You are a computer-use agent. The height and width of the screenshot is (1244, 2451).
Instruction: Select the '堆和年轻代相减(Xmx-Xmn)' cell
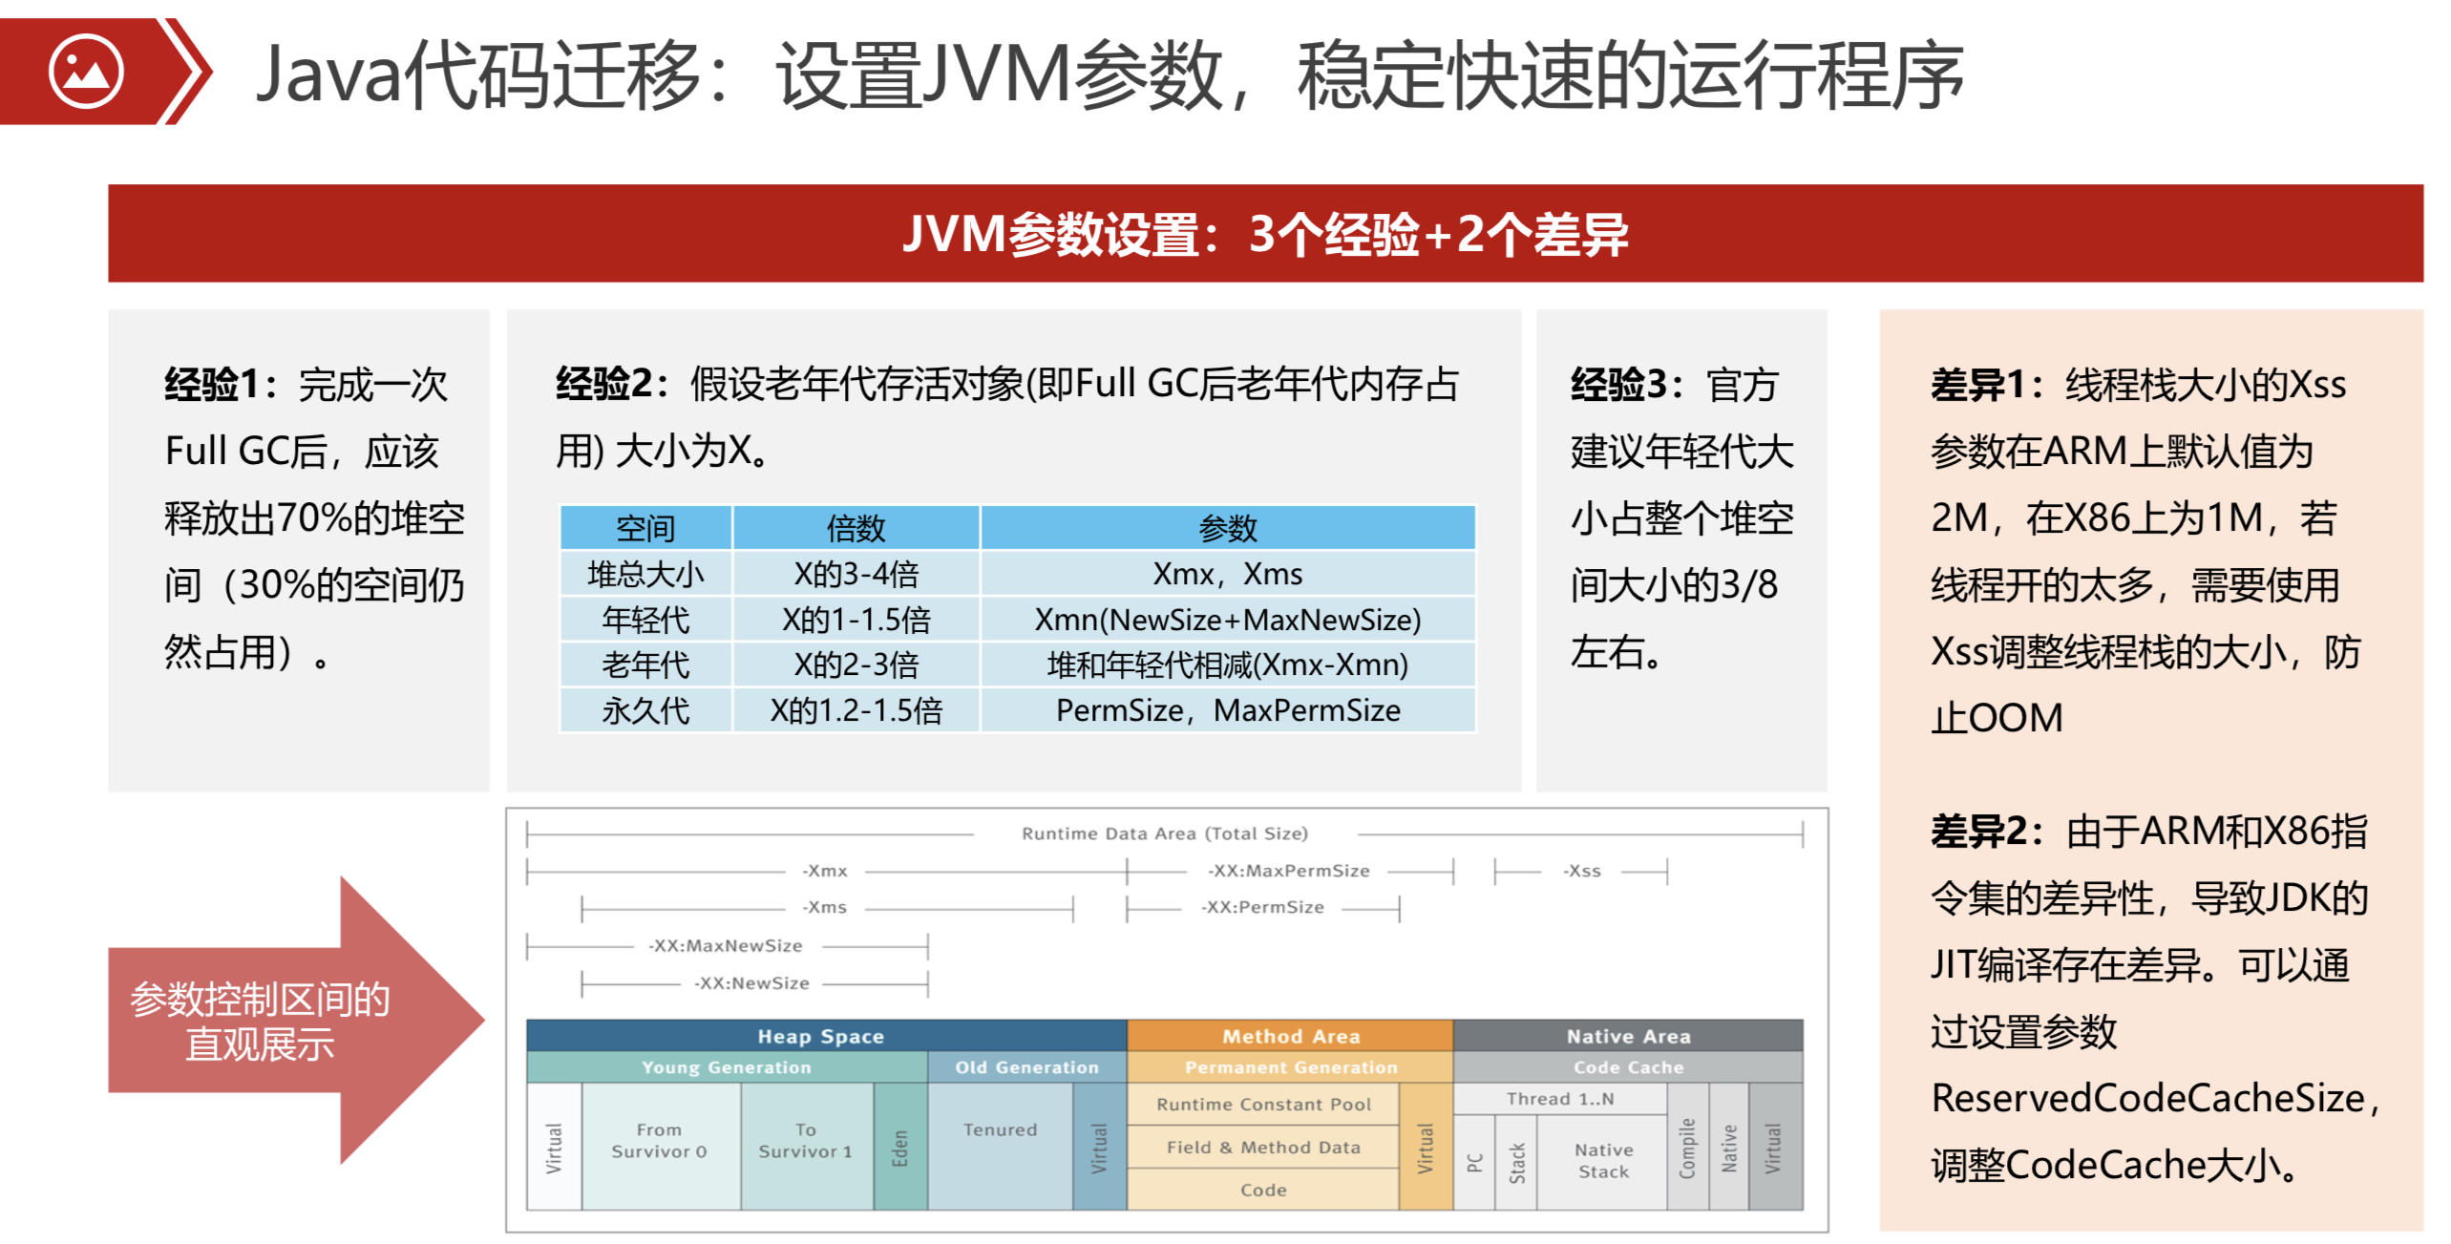pos(1228,664)
